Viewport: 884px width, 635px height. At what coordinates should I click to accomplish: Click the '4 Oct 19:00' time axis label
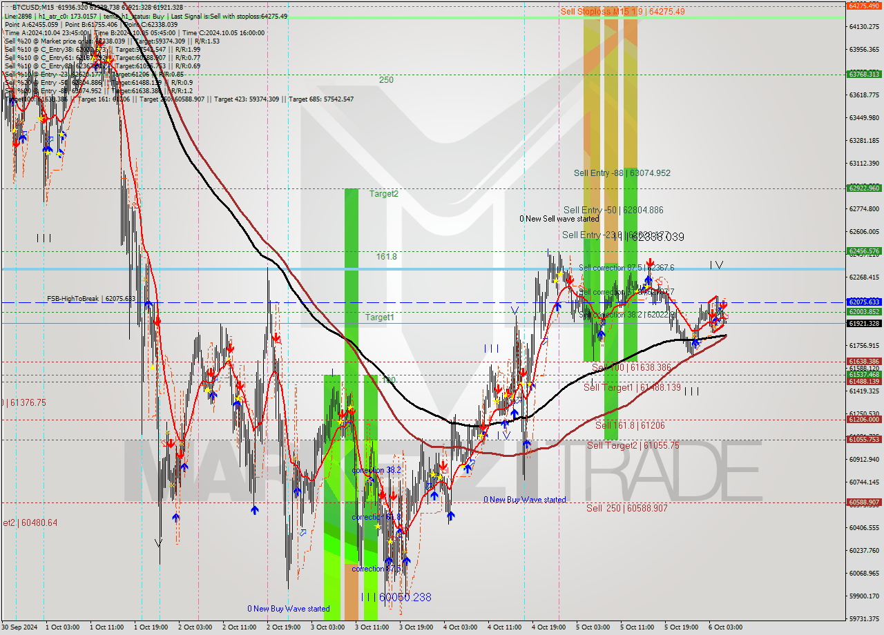pos(548,627)
